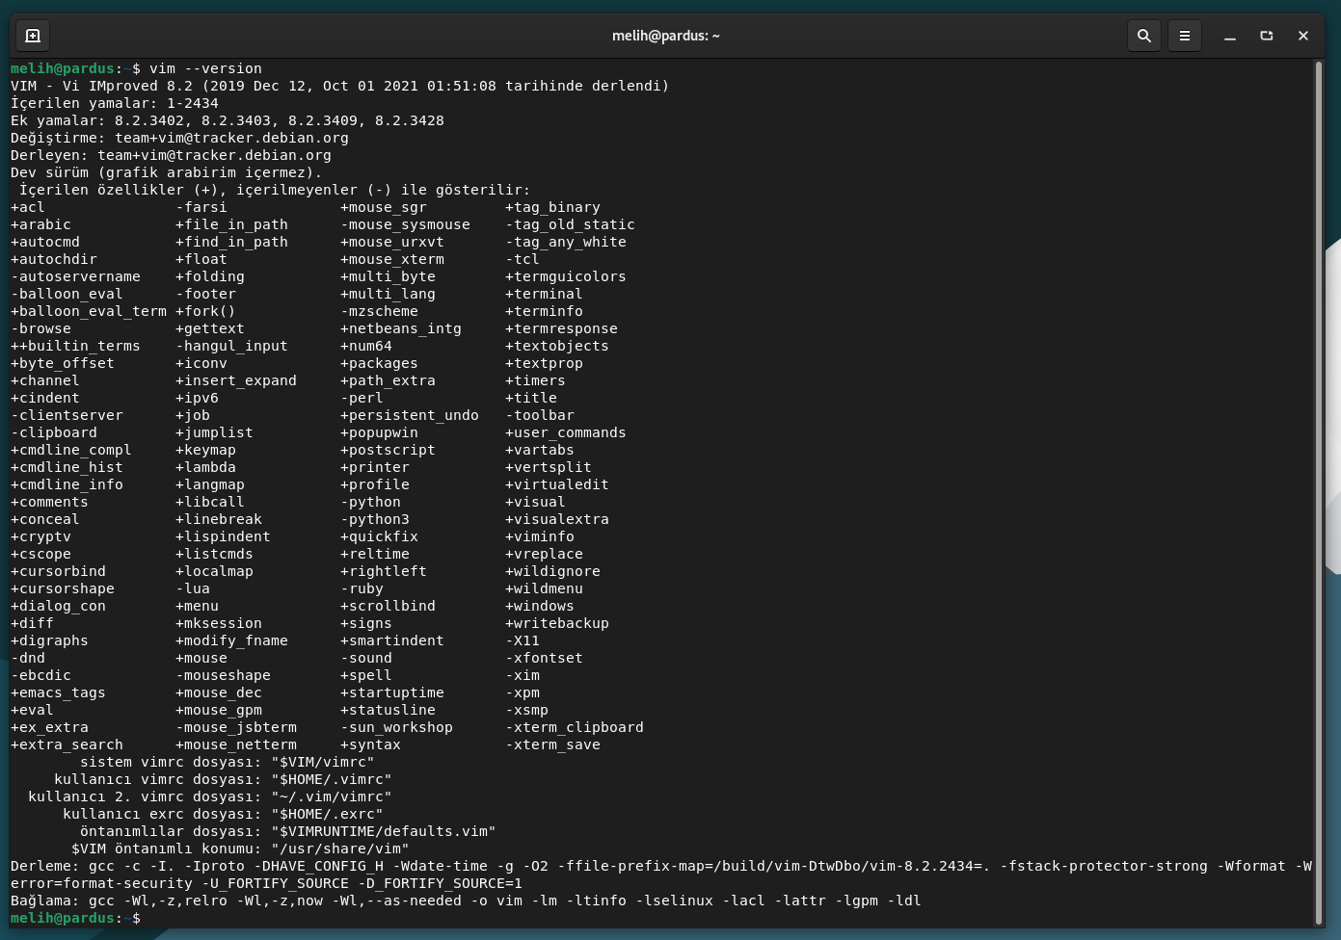The image size is (1341, 940).
Task: Click the '-sun_workshop' feature entry
Action: [x=396, y=727]
